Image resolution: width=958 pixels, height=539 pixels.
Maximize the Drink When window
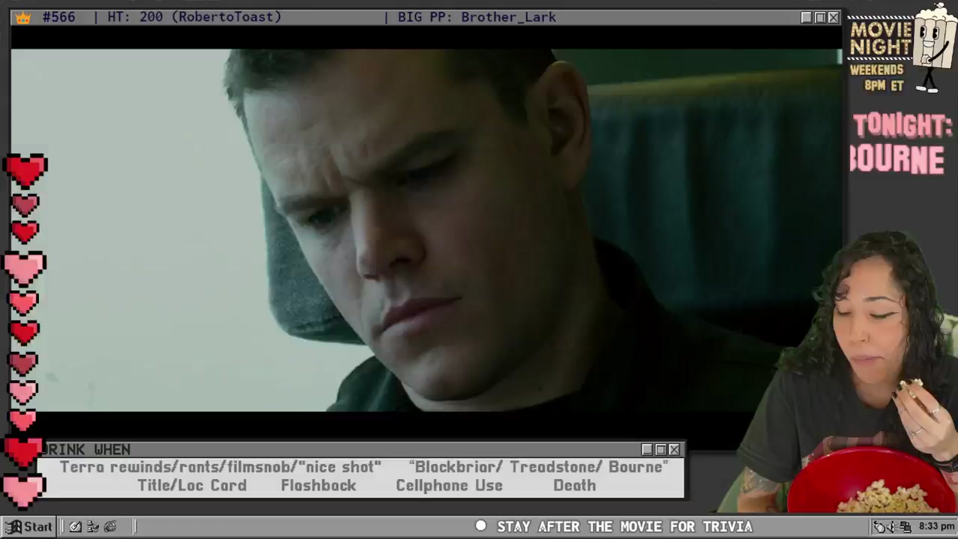pos(661,450)
